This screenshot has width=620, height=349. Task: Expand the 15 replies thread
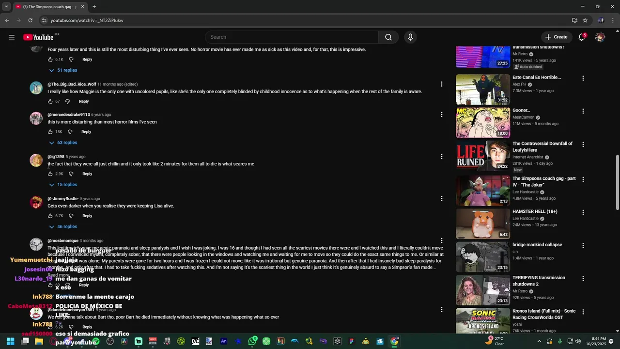click(63, 185)
